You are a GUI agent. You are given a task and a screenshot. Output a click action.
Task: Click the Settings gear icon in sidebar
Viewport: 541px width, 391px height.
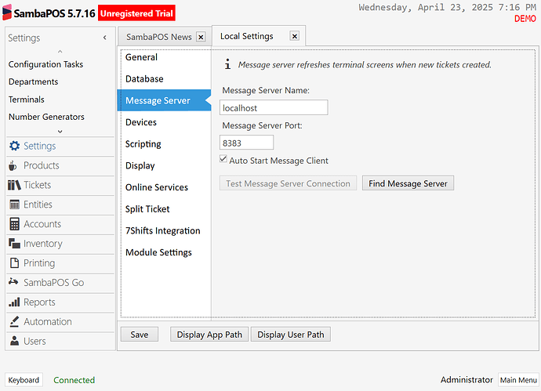click(x=14, y=146)
